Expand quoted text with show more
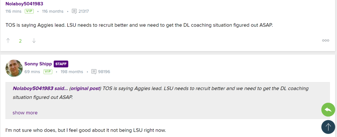The height and width of the screenshot is (137, 337). tap(25, 113)
